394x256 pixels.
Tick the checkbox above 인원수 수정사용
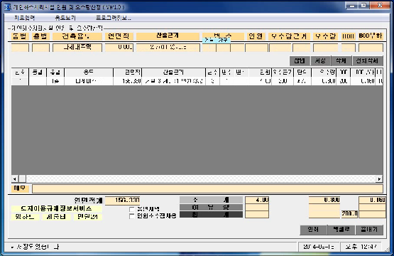[x=131, y=209]
